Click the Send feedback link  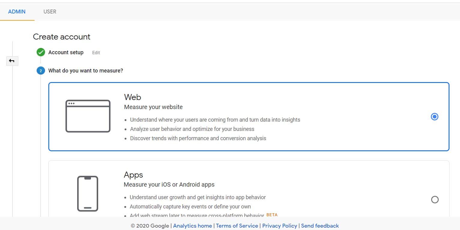click(320, 226)
